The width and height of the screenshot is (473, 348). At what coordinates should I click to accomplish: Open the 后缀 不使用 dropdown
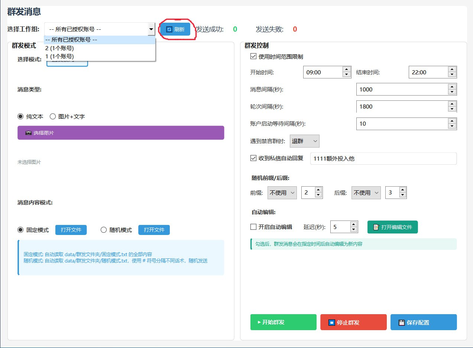pos(366,192)
